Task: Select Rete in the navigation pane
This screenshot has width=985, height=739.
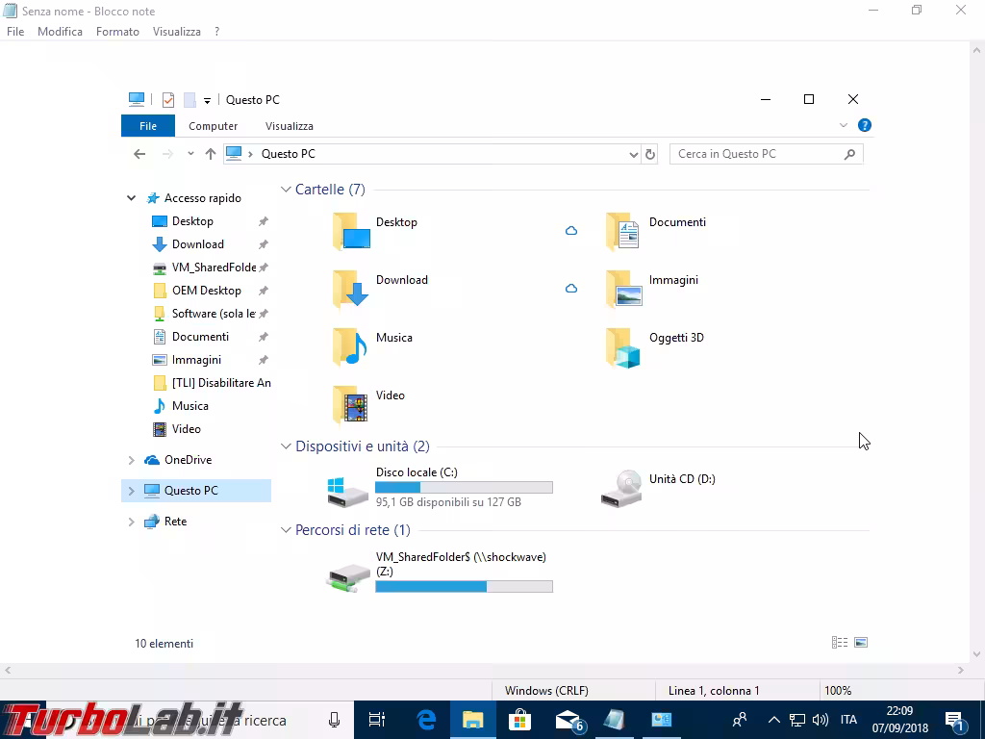Action: 175,522
